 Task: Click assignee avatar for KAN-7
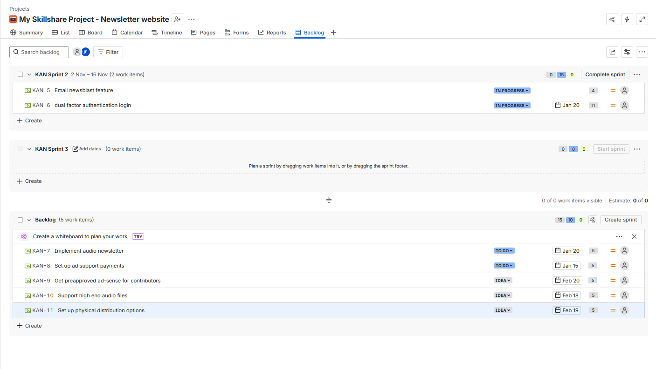click(x=625, y=250)
